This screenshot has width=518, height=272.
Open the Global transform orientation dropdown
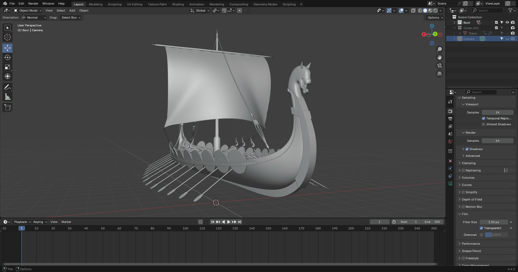coord(200,11)
